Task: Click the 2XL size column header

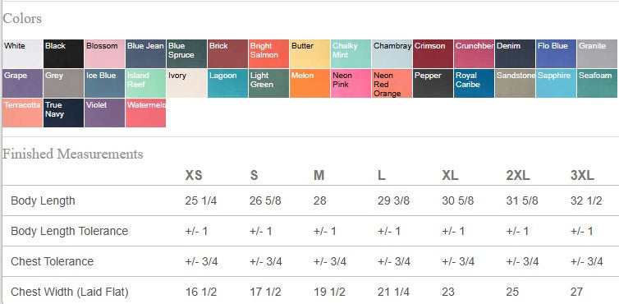Action: coord(518,175)
